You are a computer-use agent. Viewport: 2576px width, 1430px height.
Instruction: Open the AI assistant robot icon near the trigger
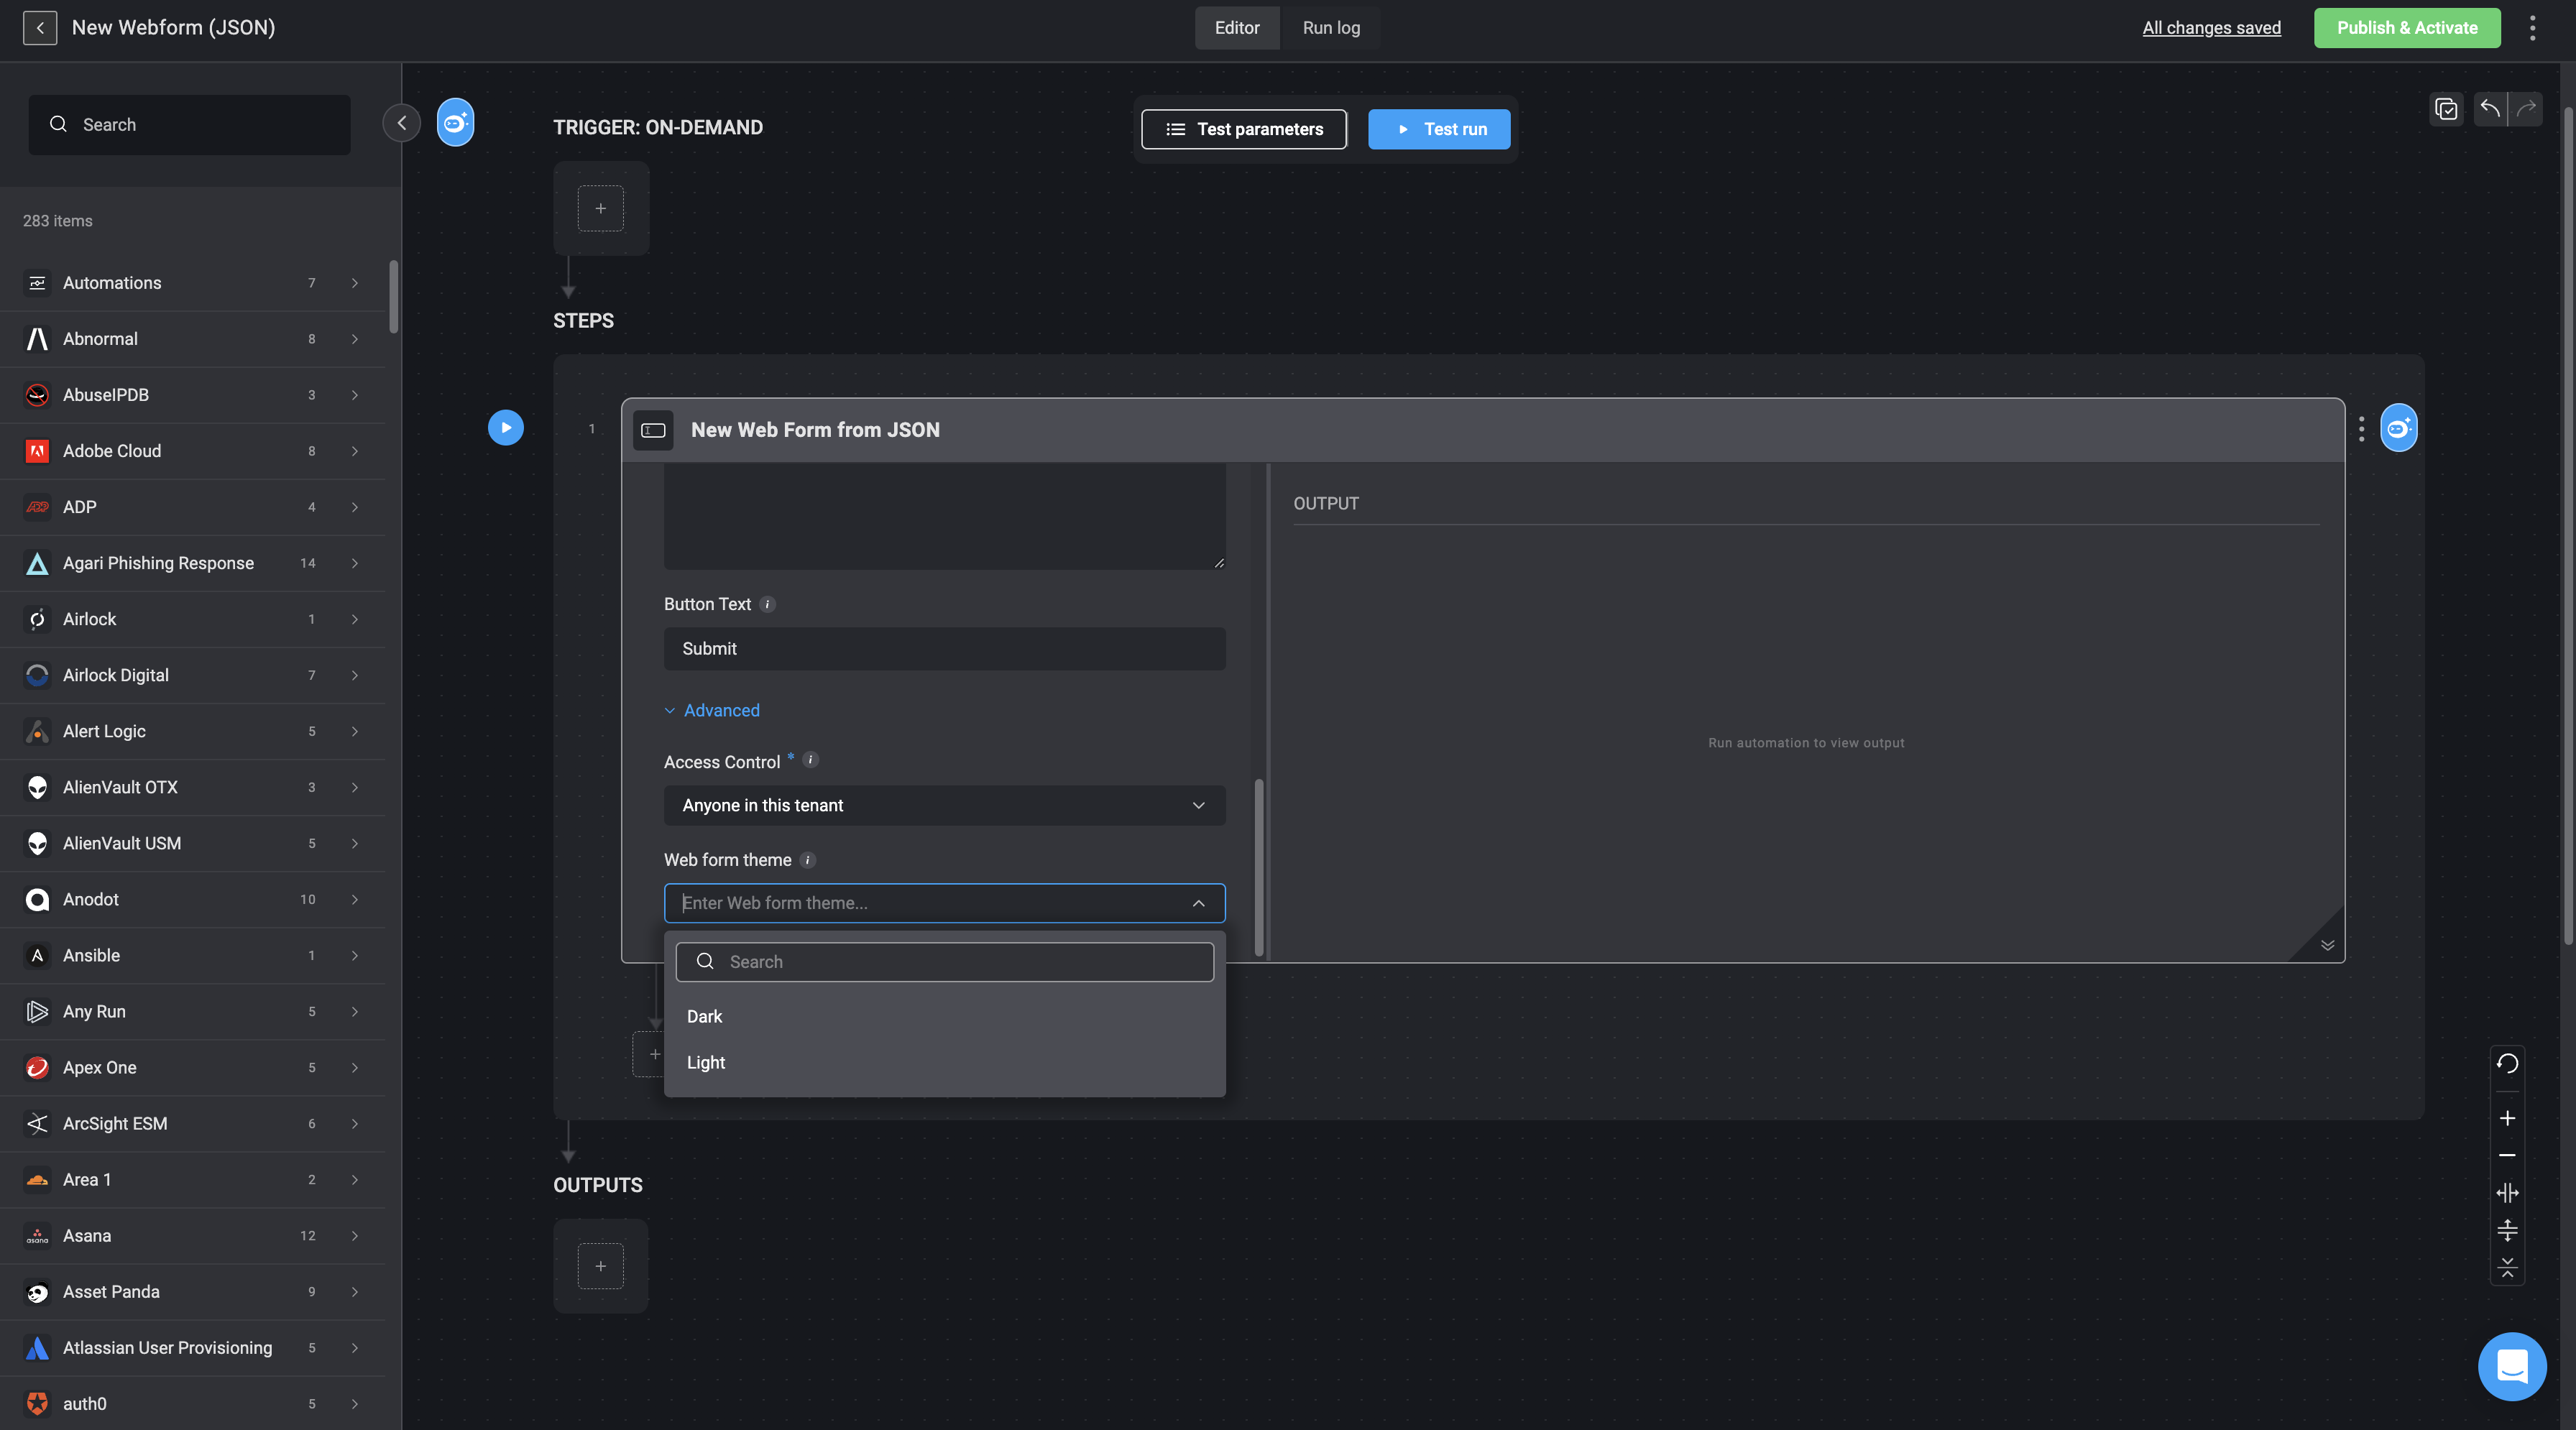click(455, 122)
